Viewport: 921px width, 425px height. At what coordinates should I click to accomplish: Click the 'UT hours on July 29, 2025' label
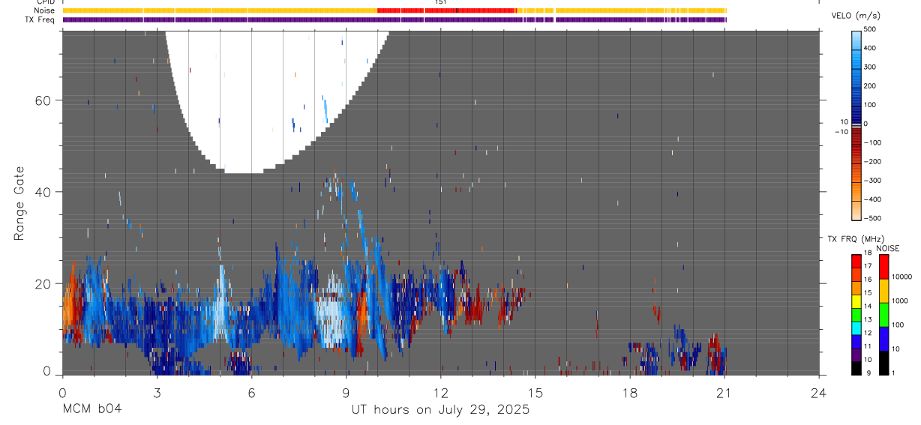pyautogui.click(x=440, y=410)
